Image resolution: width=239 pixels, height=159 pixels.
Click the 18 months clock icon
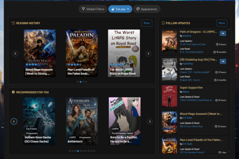[214, 52]
